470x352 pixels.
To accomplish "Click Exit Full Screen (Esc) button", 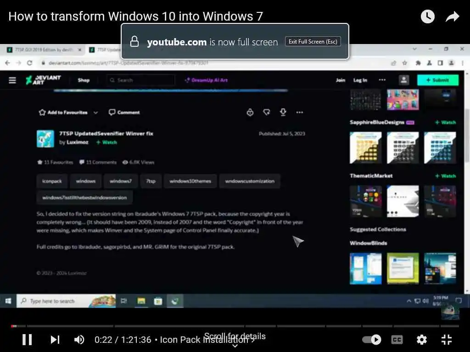I will pos(313,42).
